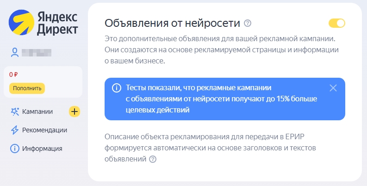Screen dimensions: 367x186
Task: Click the Объявления от нейросети heading text
Action: coord(172,24)
